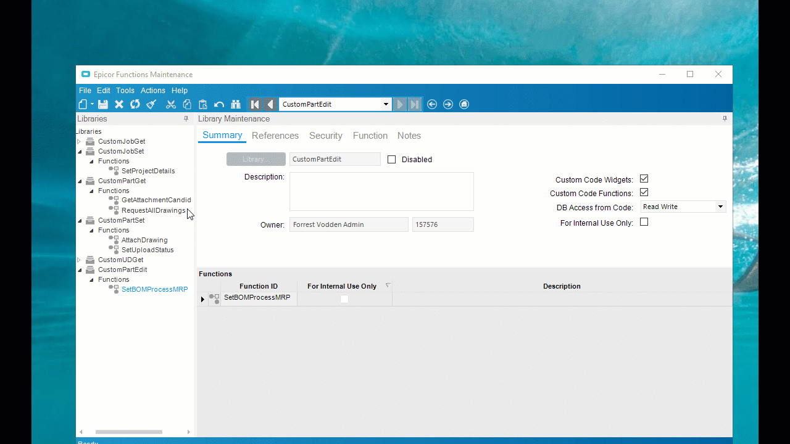Select the SetBOMProcessMRP row indicator arrow
Viewport: 790px width, 444px height.
pos(202,299)
